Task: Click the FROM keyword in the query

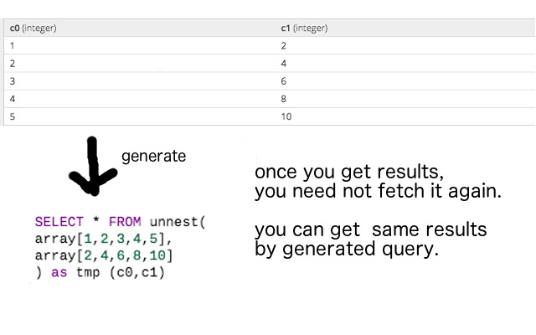Action: pos(124,222)
